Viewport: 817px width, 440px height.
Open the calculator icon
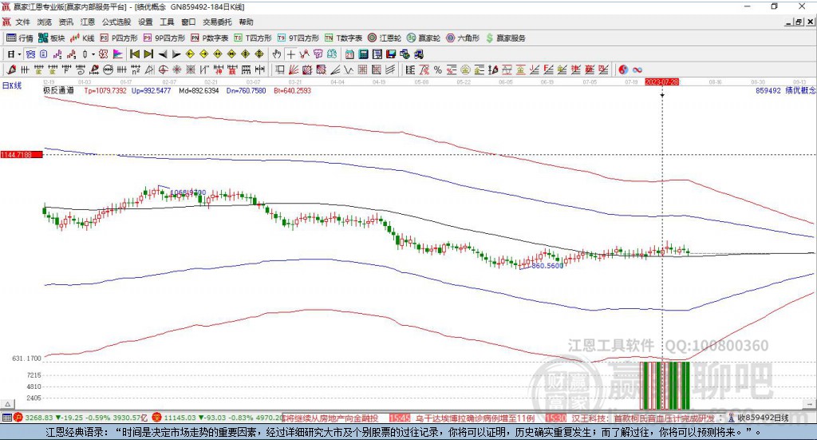pos(363,54)
